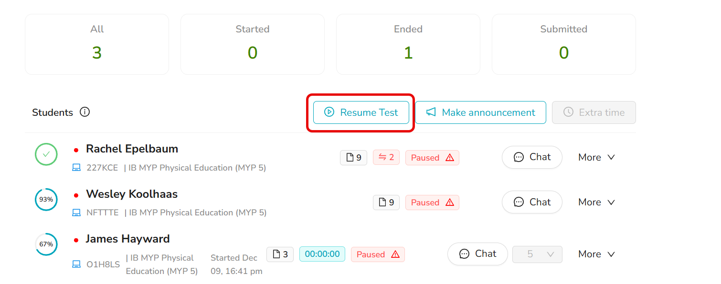
Task: Expand More options for Wesley Koolhaas
Action: (596, 203)
